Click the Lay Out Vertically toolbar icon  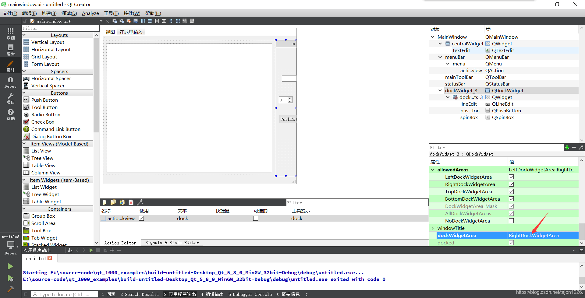pos(150,21)
